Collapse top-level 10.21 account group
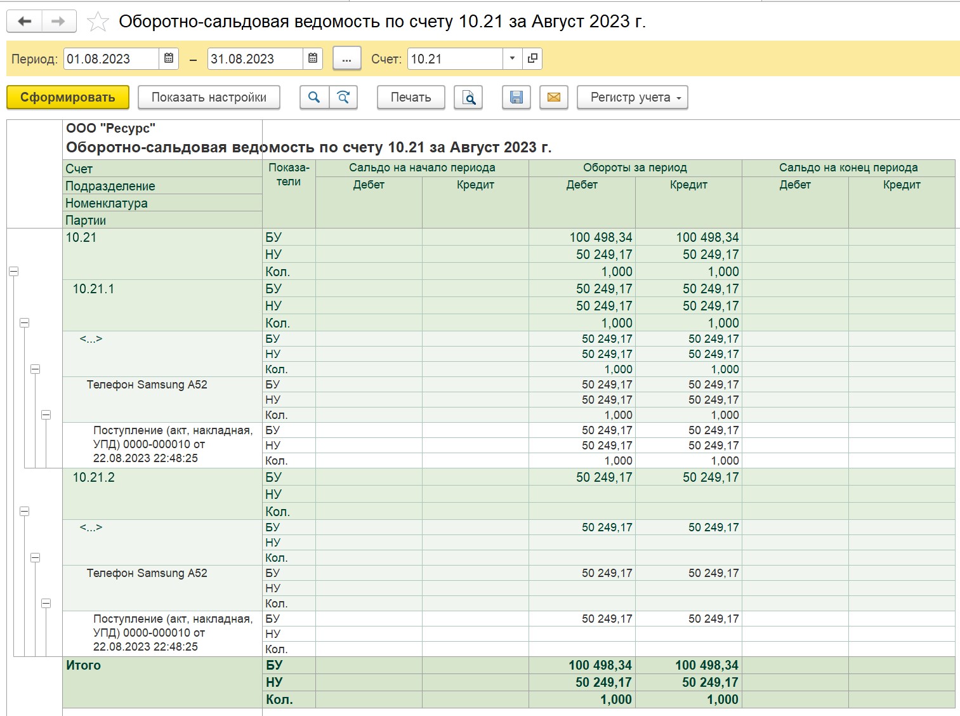960x716 pixels. [x=14, y=271]
